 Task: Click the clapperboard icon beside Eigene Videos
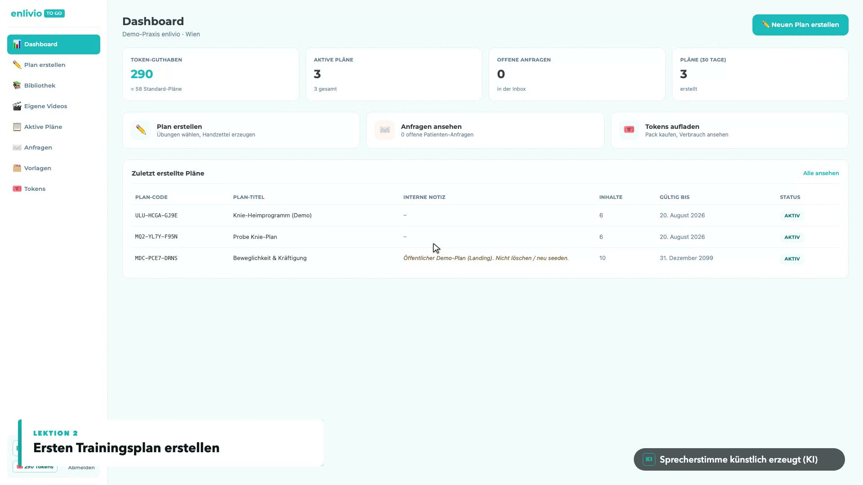coord(17,106)
